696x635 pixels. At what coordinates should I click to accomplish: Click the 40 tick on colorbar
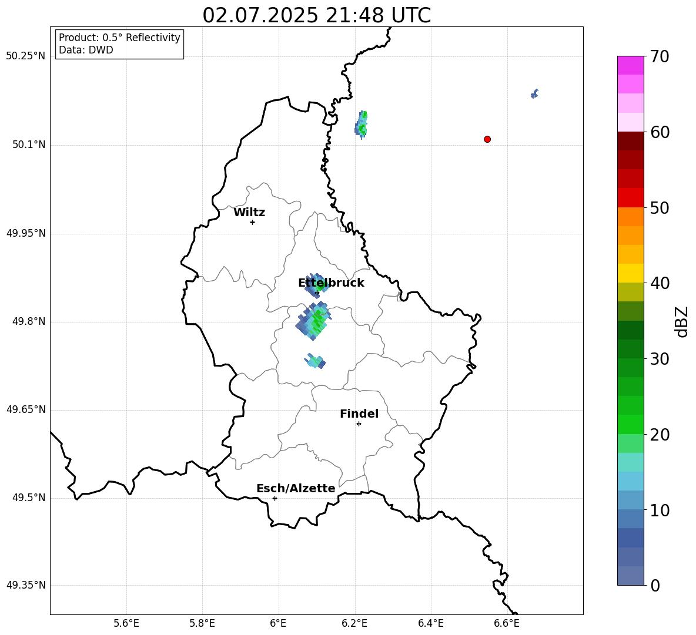660,283
